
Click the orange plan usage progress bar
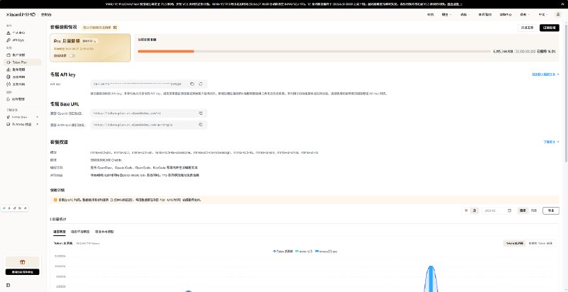pyautogui.click(x=165, y=51)
